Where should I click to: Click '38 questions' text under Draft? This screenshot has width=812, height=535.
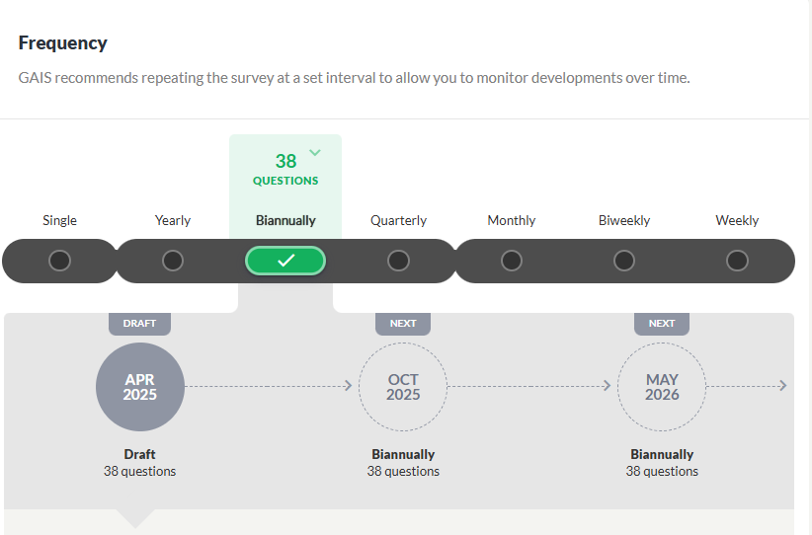click(140, 472)
